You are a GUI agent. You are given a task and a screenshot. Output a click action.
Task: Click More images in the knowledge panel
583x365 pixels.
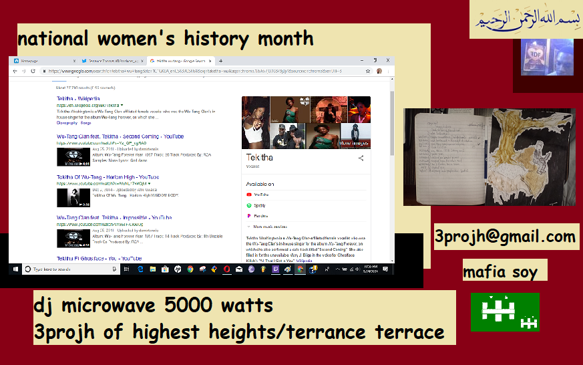(x=353, y=143)
